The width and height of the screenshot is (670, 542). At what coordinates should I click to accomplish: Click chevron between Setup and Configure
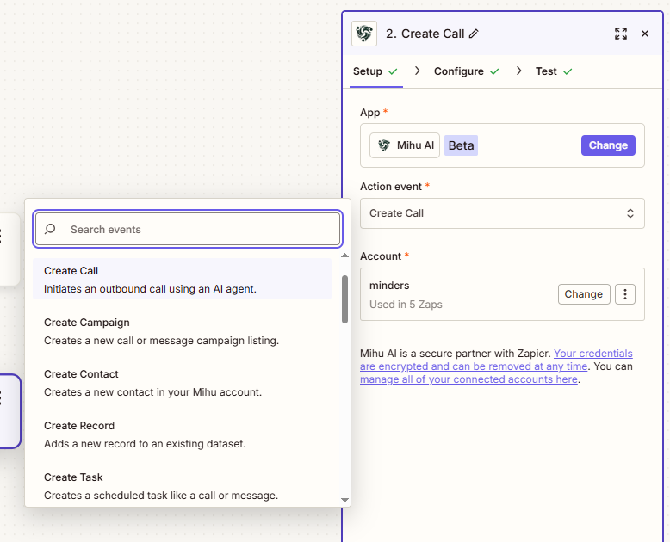418,71
